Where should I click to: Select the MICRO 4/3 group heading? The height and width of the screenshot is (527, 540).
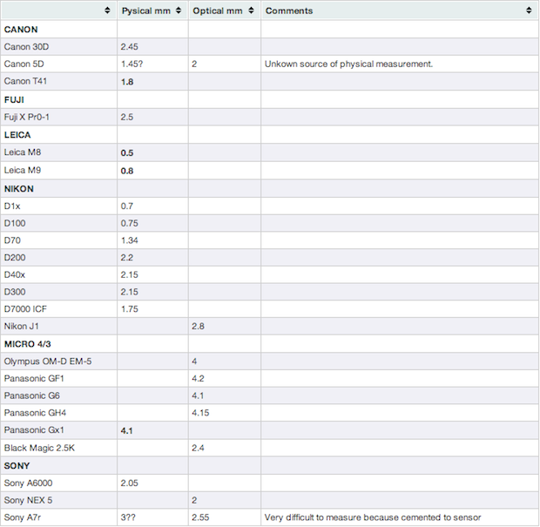[28, 344]
